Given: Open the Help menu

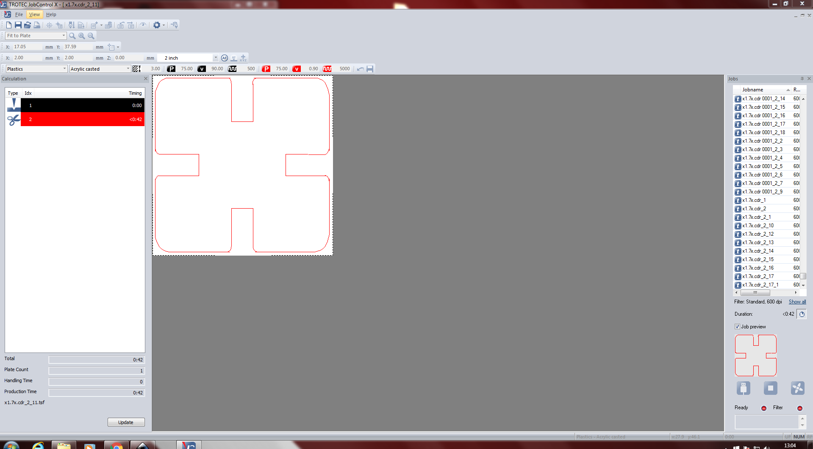Looking at the screenshot, I should (x=51, y=14).
